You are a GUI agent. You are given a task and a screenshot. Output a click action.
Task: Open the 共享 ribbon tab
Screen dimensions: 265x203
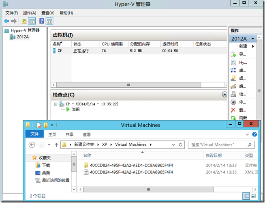click(x=69, y=135)
